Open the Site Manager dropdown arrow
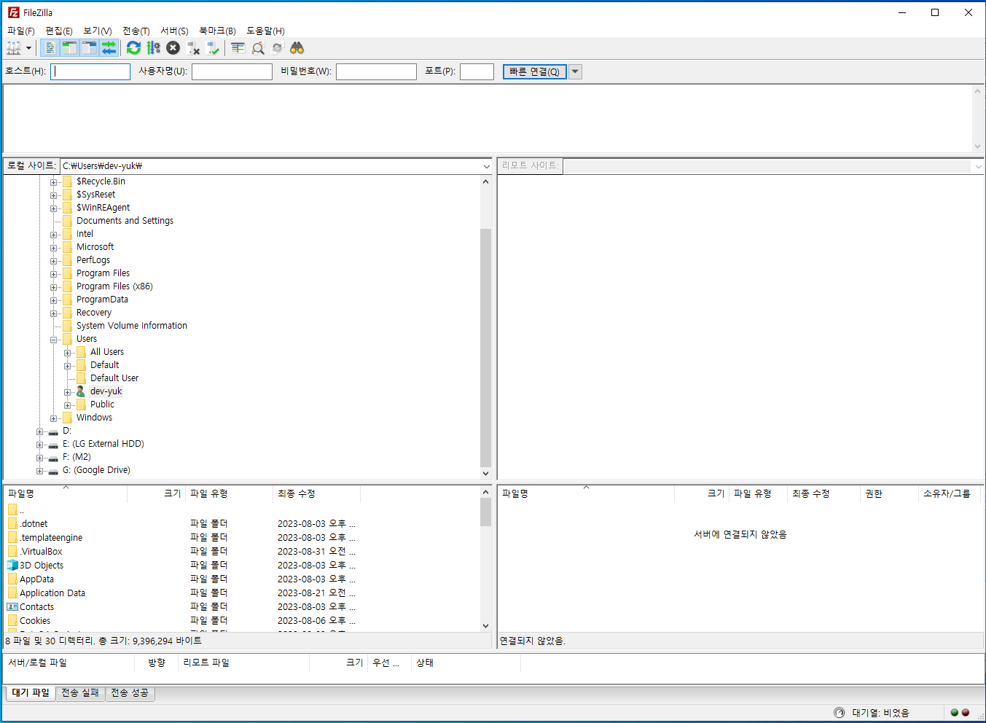Viewport: 986px width, 723px height. (29, 48)
